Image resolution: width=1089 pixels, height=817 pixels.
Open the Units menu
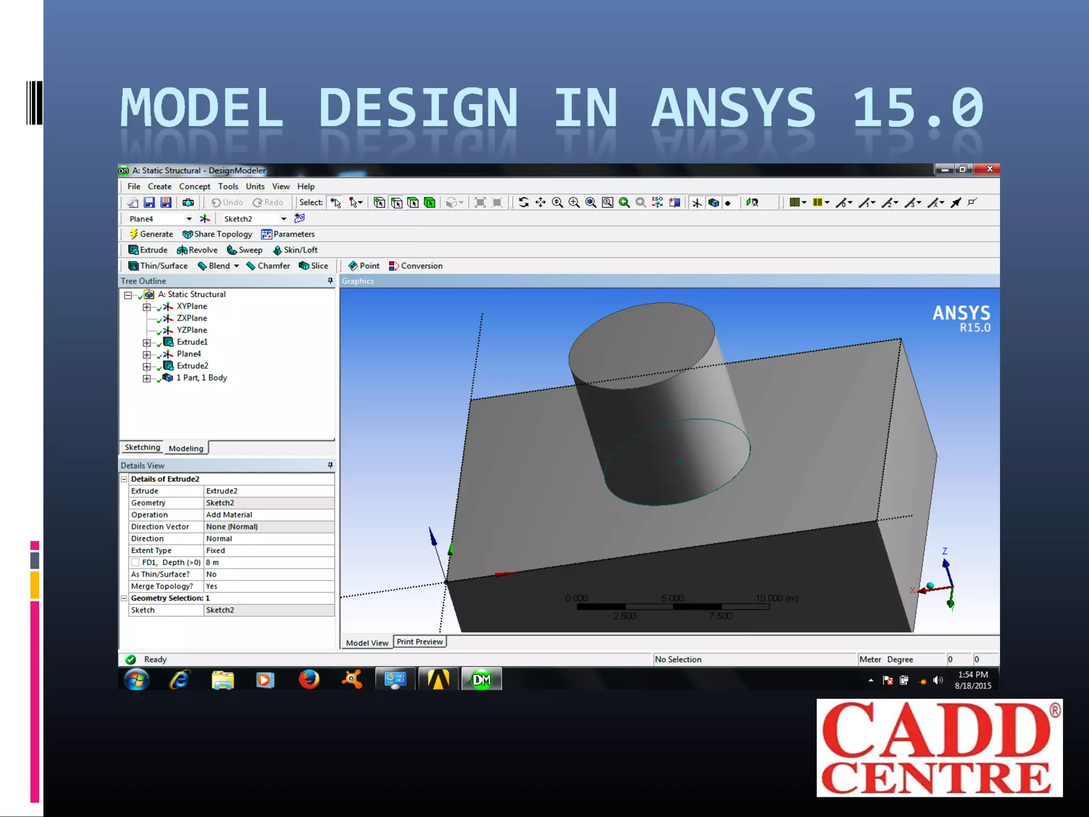pos(255,186)
